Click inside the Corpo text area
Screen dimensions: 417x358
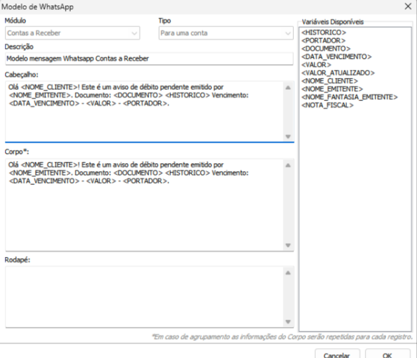(x=142, y=205)
